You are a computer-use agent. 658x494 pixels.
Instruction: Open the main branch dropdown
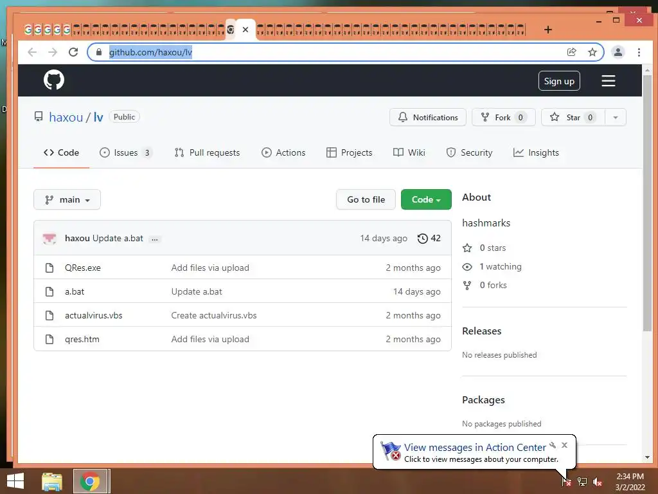pos(67,199)
